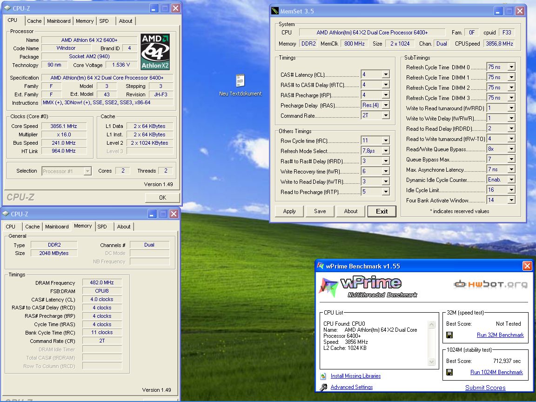The image size is (536, 402).
Task: Open the CAS# Latency (tCL) dropdown
Action: (x=386, y=74)
